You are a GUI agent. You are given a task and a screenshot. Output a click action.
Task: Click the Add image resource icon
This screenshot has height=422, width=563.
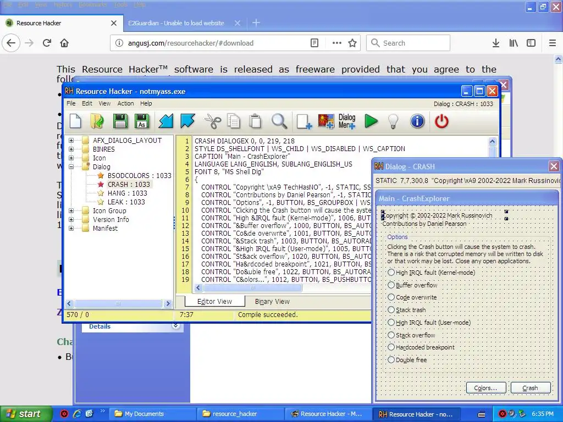tap(326, 121)
